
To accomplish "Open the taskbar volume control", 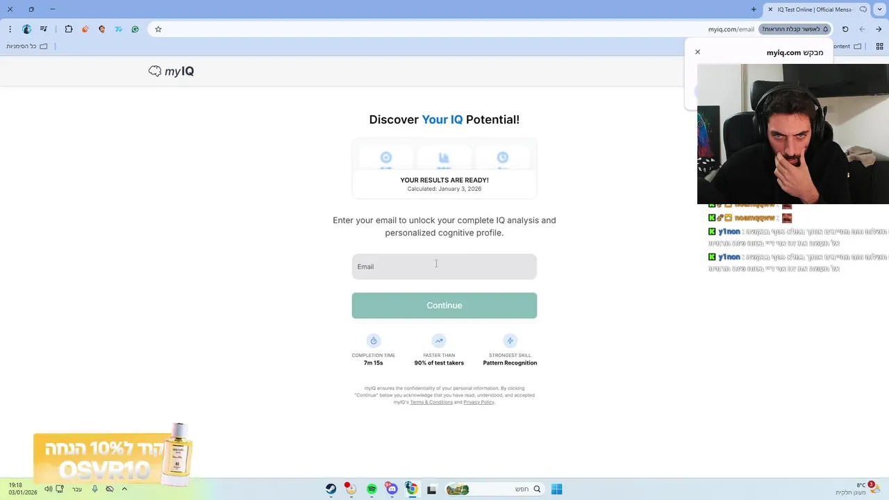I will tap(48, 489).
